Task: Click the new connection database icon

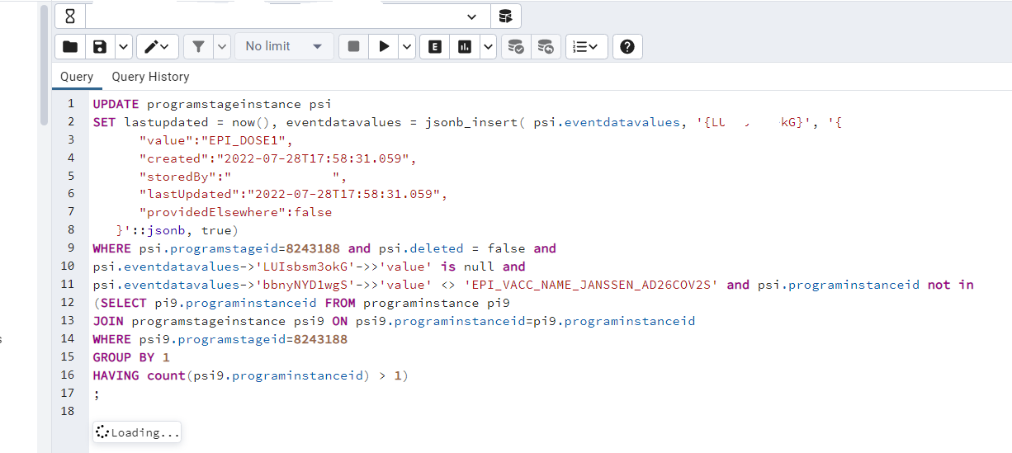Action: pyautogui.click(x=505, y=17)
